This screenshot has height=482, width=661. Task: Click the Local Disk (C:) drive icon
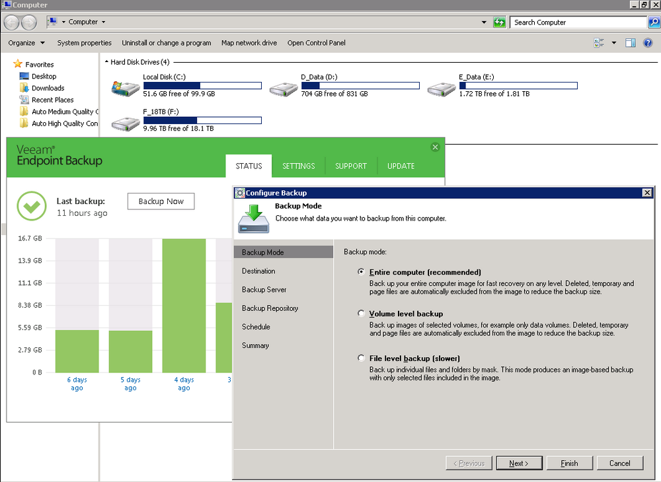pos(125,88)
